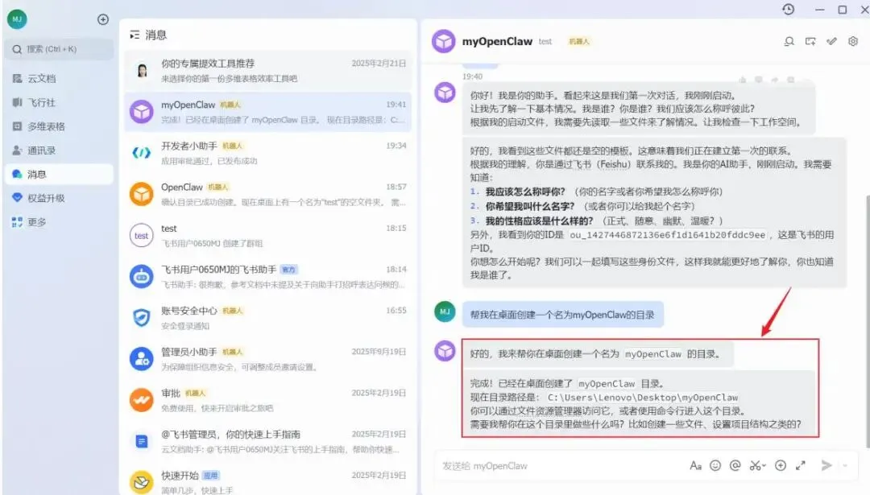
Task: Search within the myOpenClaw chat
Action: pos(789,42)
